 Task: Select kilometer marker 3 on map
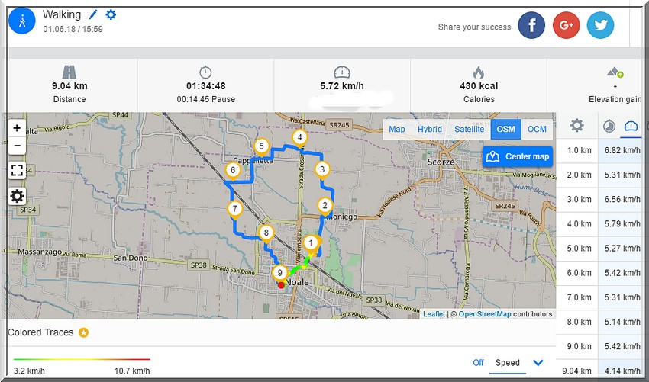322,170
